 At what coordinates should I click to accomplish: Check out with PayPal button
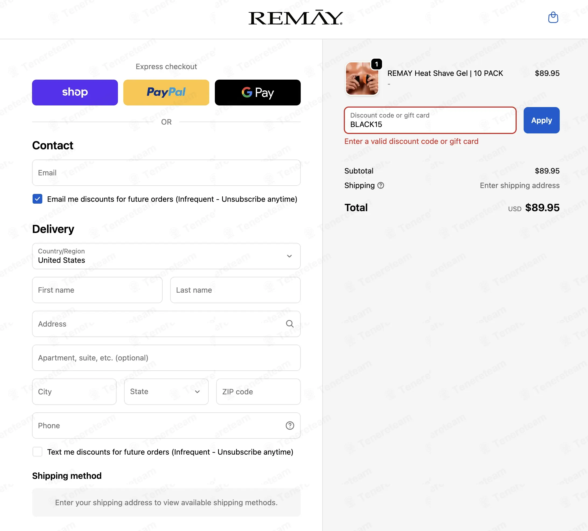pyautogui.click(x=166, y=92)
